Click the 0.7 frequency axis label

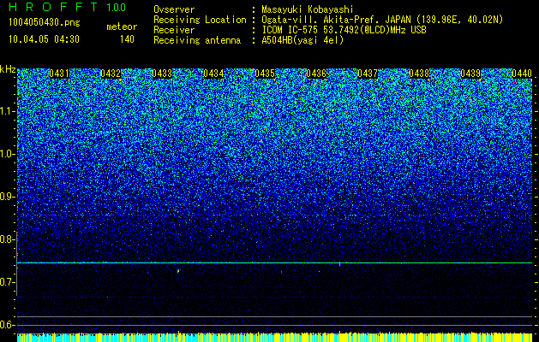(7, 282)
